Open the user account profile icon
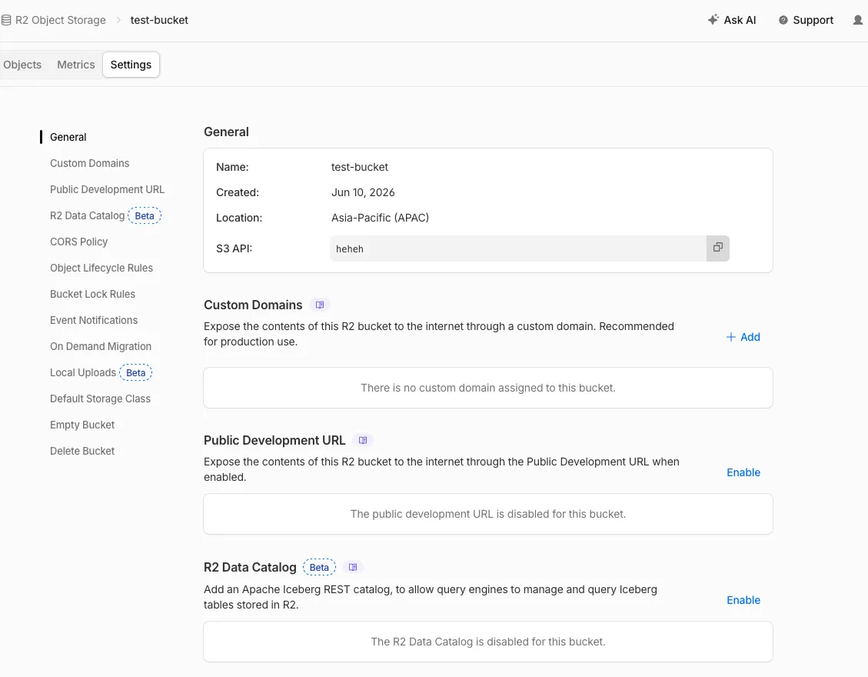The width and height of the screenshot is (868, 677). click(x=857, y=20)
